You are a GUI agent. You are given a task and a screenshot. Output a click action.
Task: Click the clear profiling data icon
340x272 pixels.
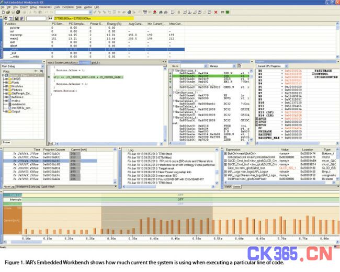[11, 19]
